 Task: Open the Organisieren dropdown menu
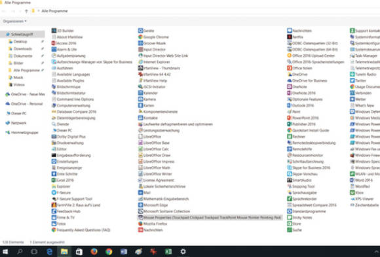(x=14, y=22)
